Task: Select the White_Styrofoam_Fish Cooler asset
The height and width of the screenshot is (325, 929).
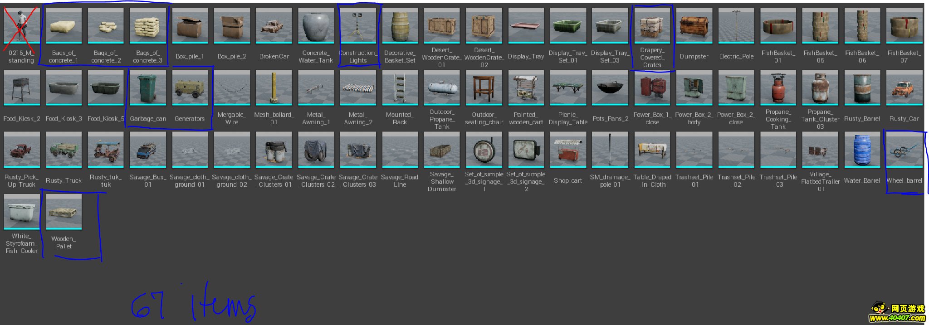Action: pos(21,212)
